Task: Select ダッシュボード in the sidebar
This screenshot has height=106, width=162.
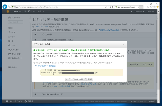Action: 14,17
